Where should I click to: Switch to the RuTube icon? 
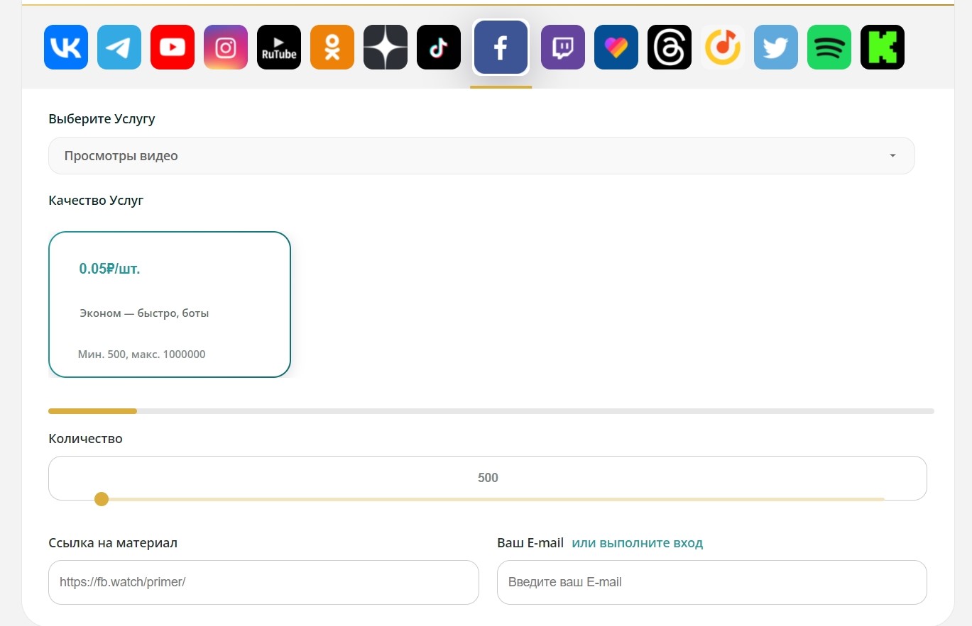tap(279, 47)
